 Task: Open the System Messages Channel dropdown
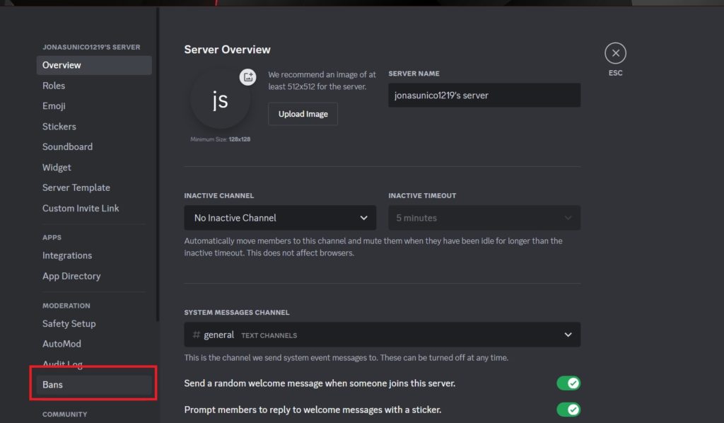[382, 334]
